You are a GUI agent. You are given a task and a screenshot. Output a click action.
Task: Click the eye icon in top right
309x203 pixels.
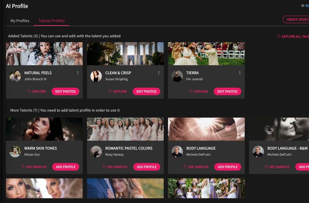pyautogui.click(x=303, y=5)
